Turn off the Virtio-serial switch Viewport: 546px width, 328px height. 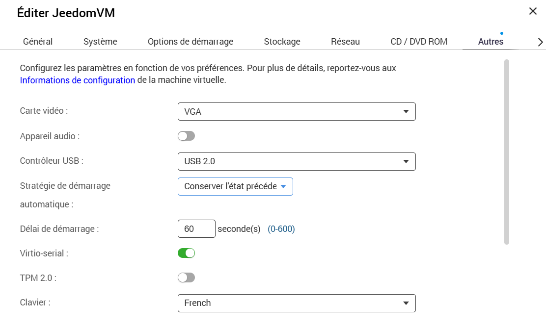(x=186, y=253)
